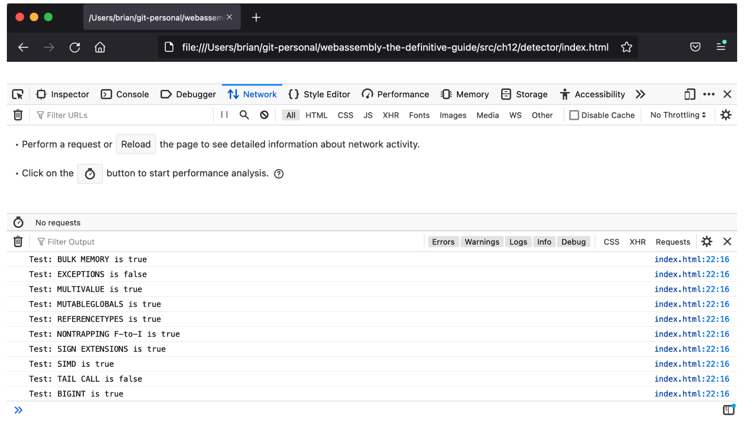Open devtools customize options menu

(x=709, y=94)
